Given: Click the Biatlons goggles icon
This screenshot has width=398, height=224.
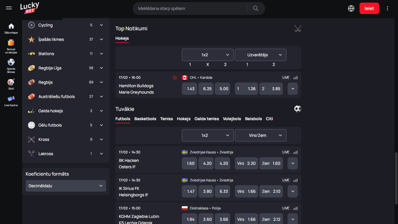Looking at the screenshot, I should (x=31, y=54).
